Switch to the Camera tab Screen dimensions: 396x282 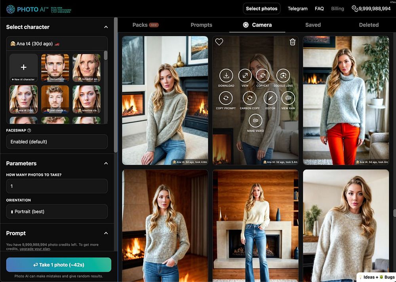[x=257, y=25]
